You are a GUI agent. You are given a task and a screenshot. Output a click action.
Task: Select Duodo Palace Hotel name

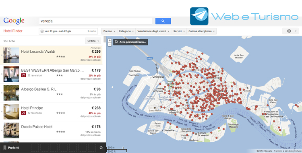click(x=37, y=127)
